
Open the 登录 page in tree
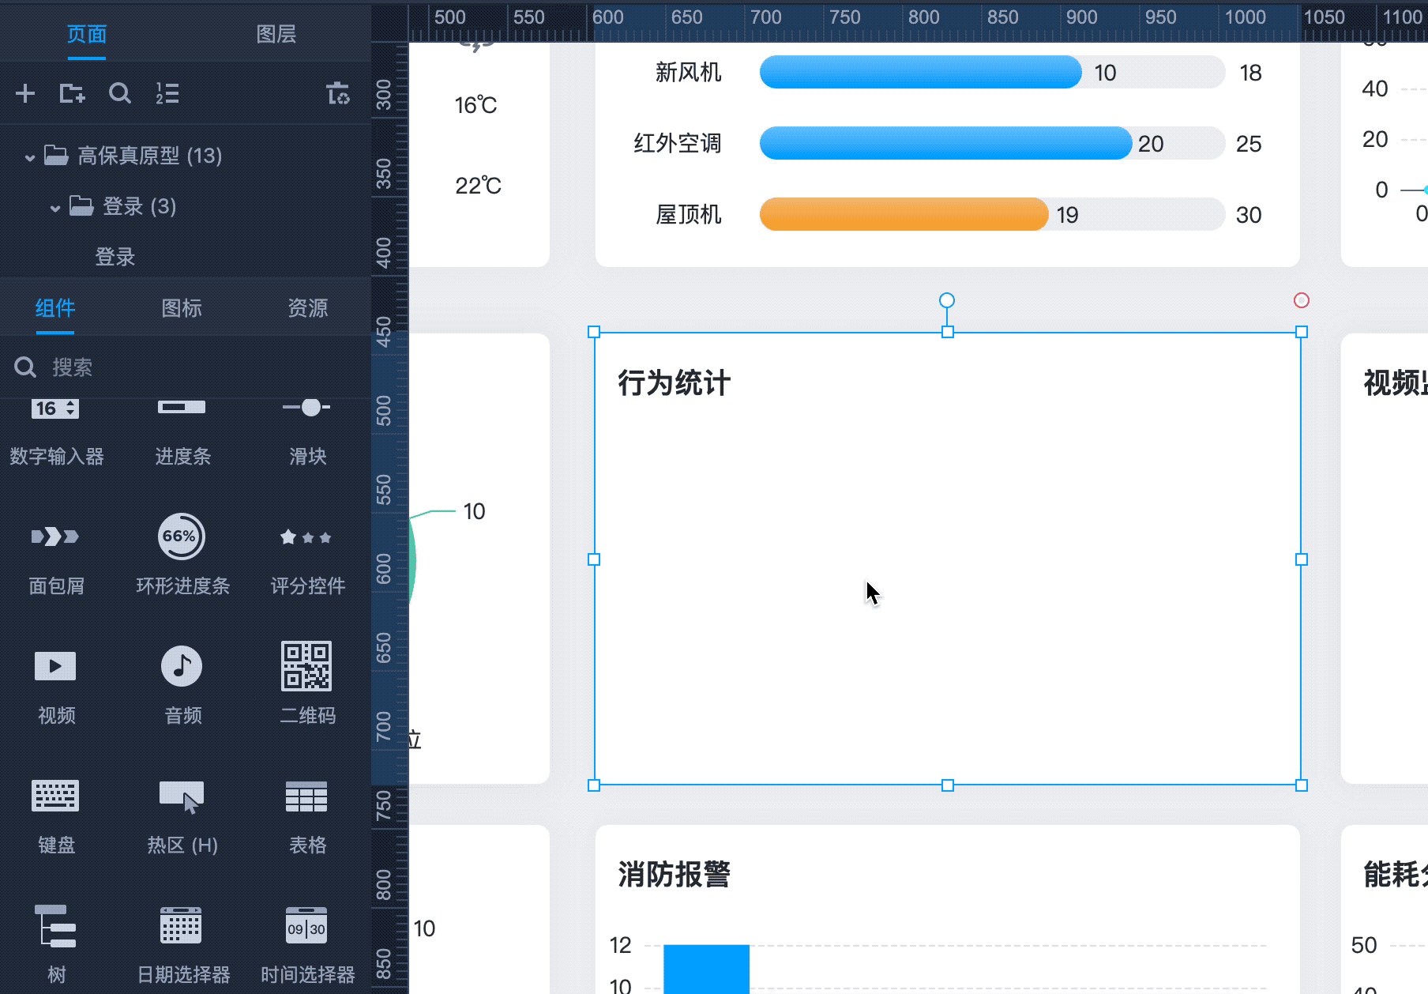(x=115, y=257)
